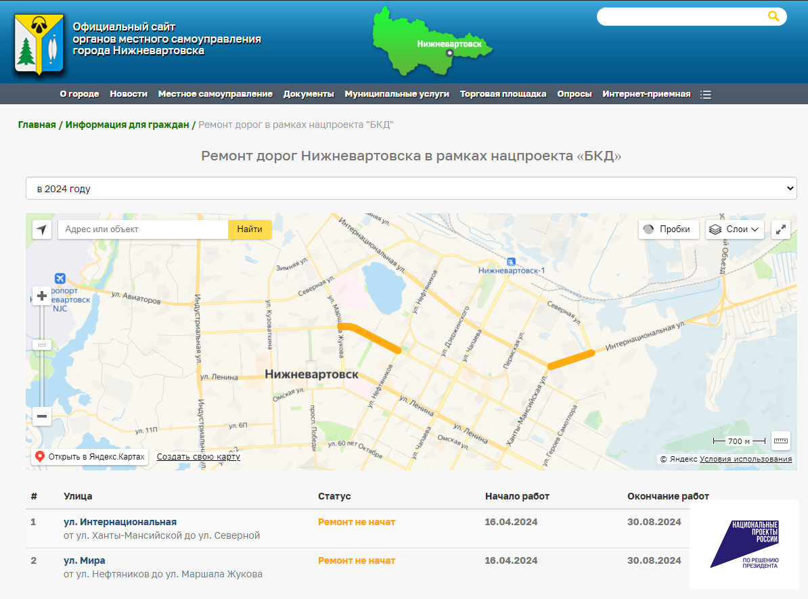Screen dimensions: 808x599
Task: Click the map geolocation arrow icon
Action: click(42, 229)
